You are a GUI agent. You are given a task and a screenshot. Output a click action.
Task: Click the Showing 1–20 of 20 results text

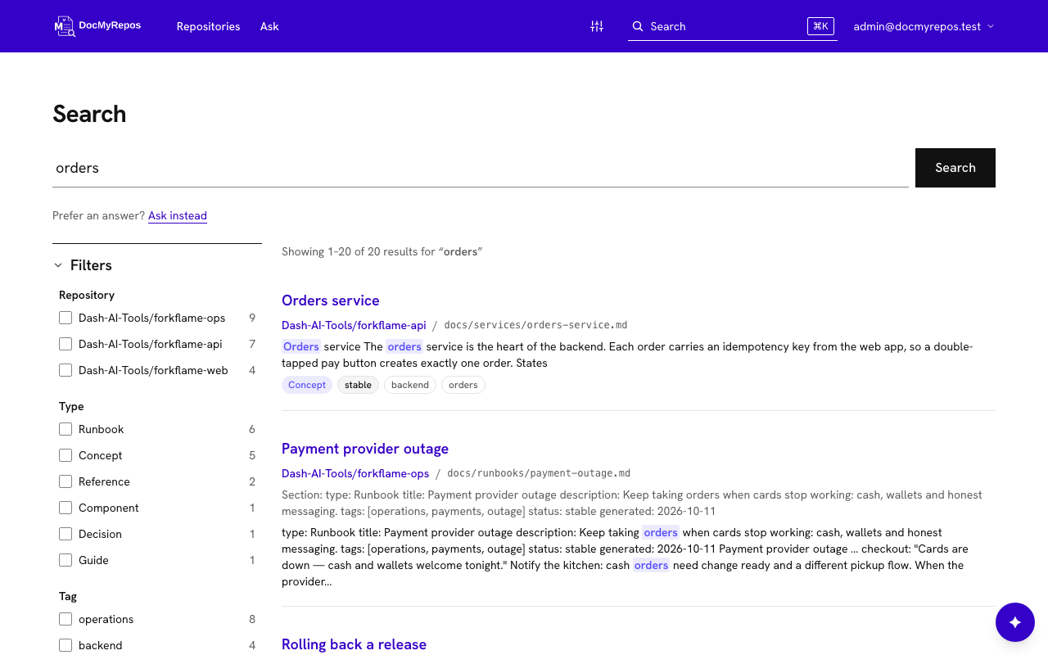tap(382, 252)
